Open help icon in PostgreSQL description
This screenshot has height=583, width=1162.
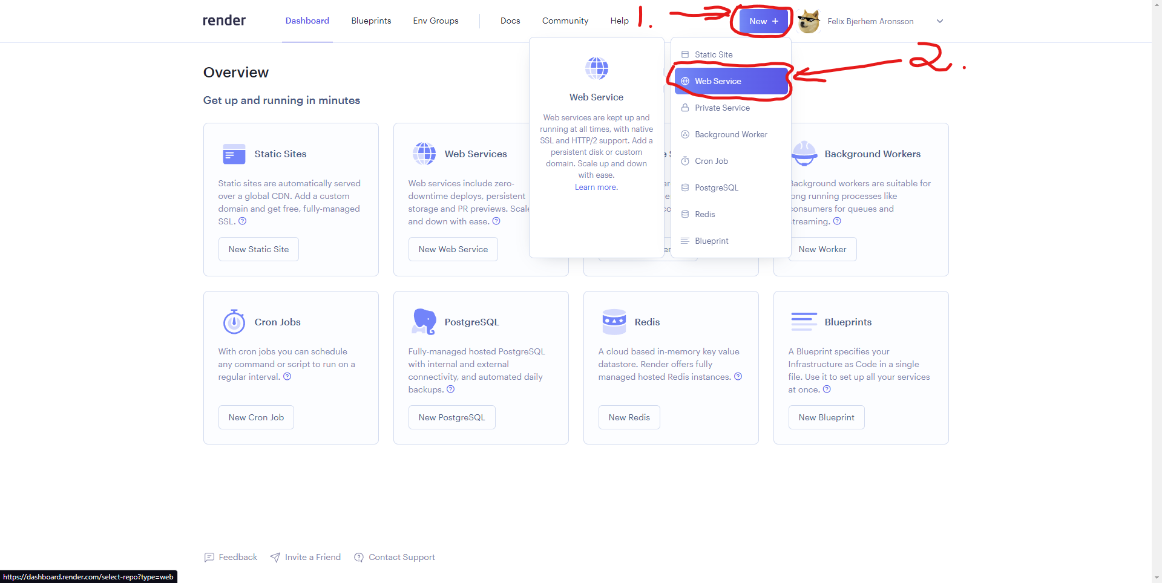pos(450,389)
